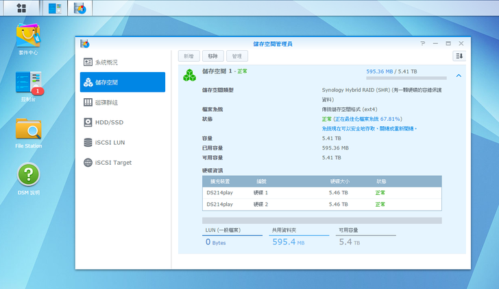Screen dimensions: 499x289
Task: Go to 磁碟群組 disk group section
Action: [x=122, y=102]
